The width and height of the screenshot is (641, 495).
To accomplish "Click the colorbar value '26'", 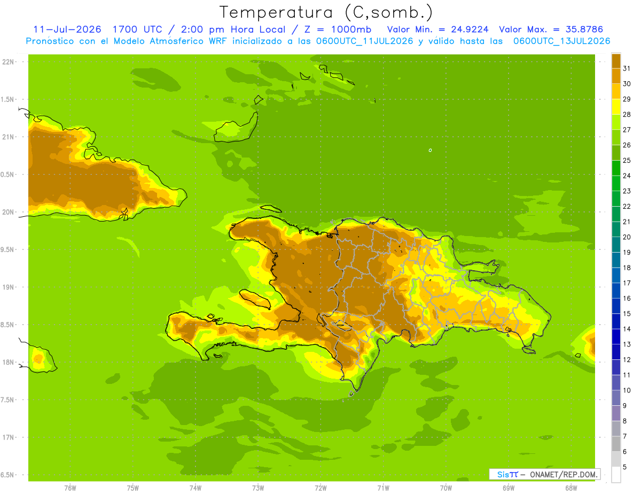I will point(627,145).
